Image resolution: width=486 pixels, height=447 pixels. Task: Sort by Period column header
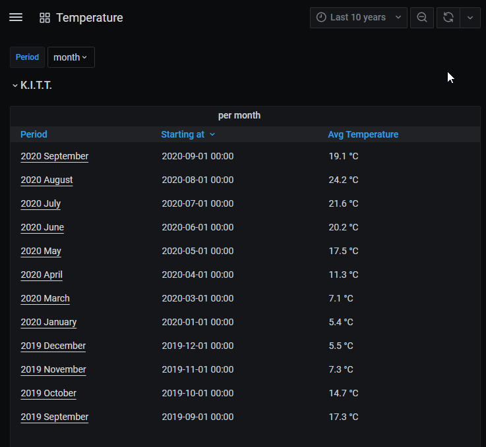click(34, 134)
